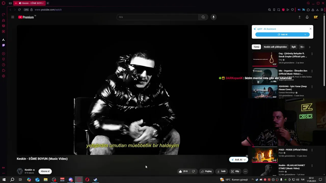Image resolution: width=326 pixels, height=183 pixels.
Task: Open the YouTube hamburger guide menu
Action: (x=13, y=17)
